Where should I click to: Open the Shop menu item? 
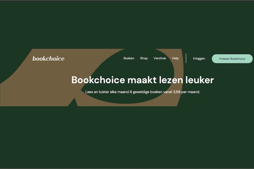click(x=144, y=58)
